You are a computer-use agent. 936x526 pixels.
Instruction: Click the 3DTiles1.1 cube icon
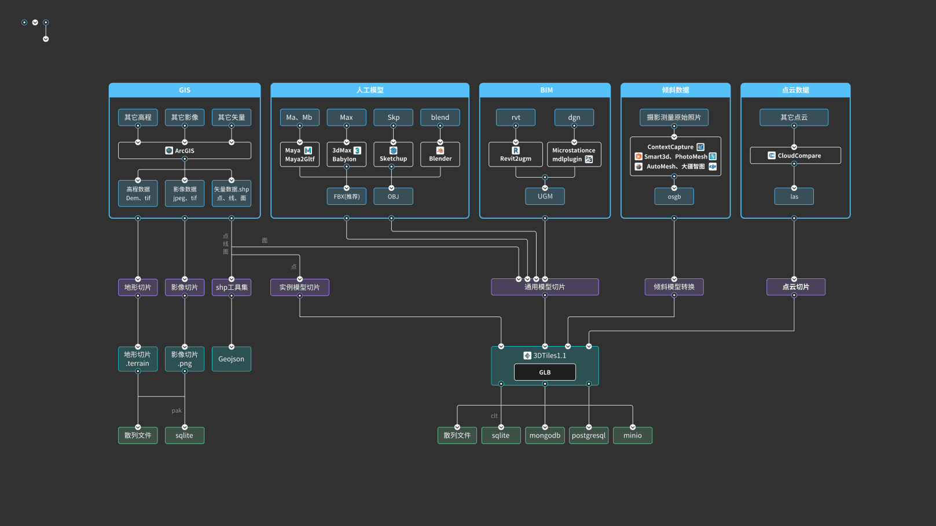coord(527,355)
